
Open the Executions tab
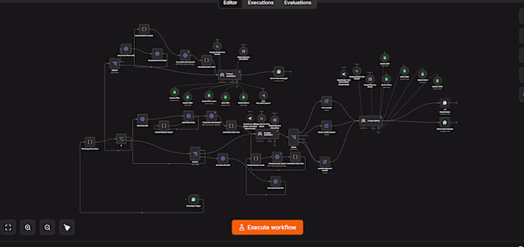coord(261,3)
